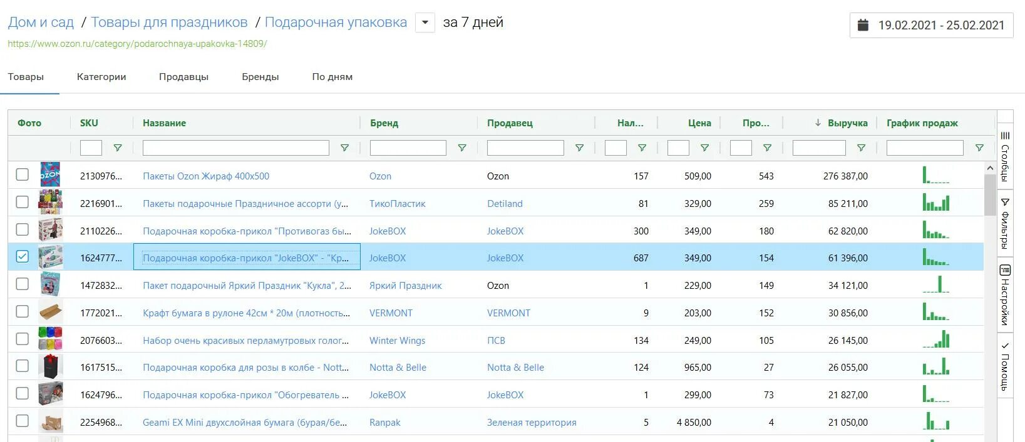Screen dimensions: 1025x442
Task: Click the filter icon for Продавец column
Action: click(x=579, y=148)
